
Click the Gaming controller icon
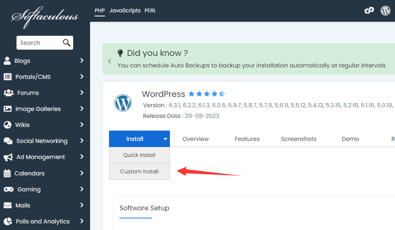[x=8, y=189]
